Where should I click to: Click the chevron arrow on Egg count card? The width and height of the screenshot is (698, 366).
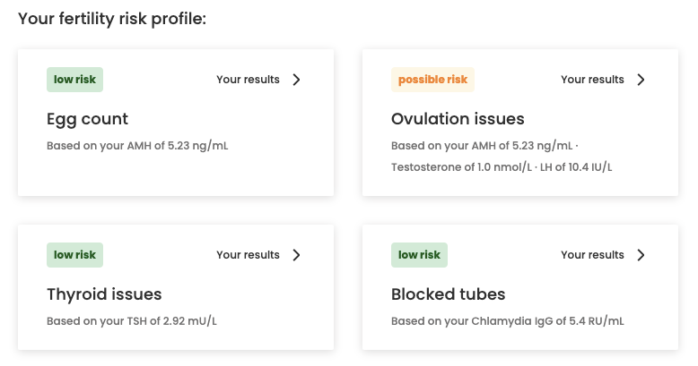coord(297,80)
